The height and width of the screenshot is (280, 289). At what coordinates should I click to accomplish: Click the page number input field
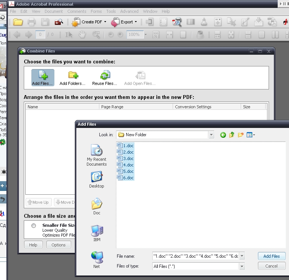click(40, 34)
